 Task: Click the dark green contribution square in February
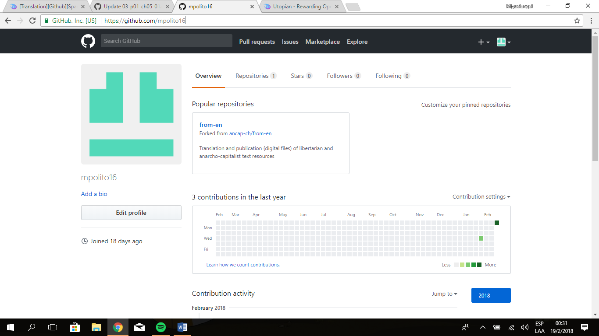coord(497,223)
